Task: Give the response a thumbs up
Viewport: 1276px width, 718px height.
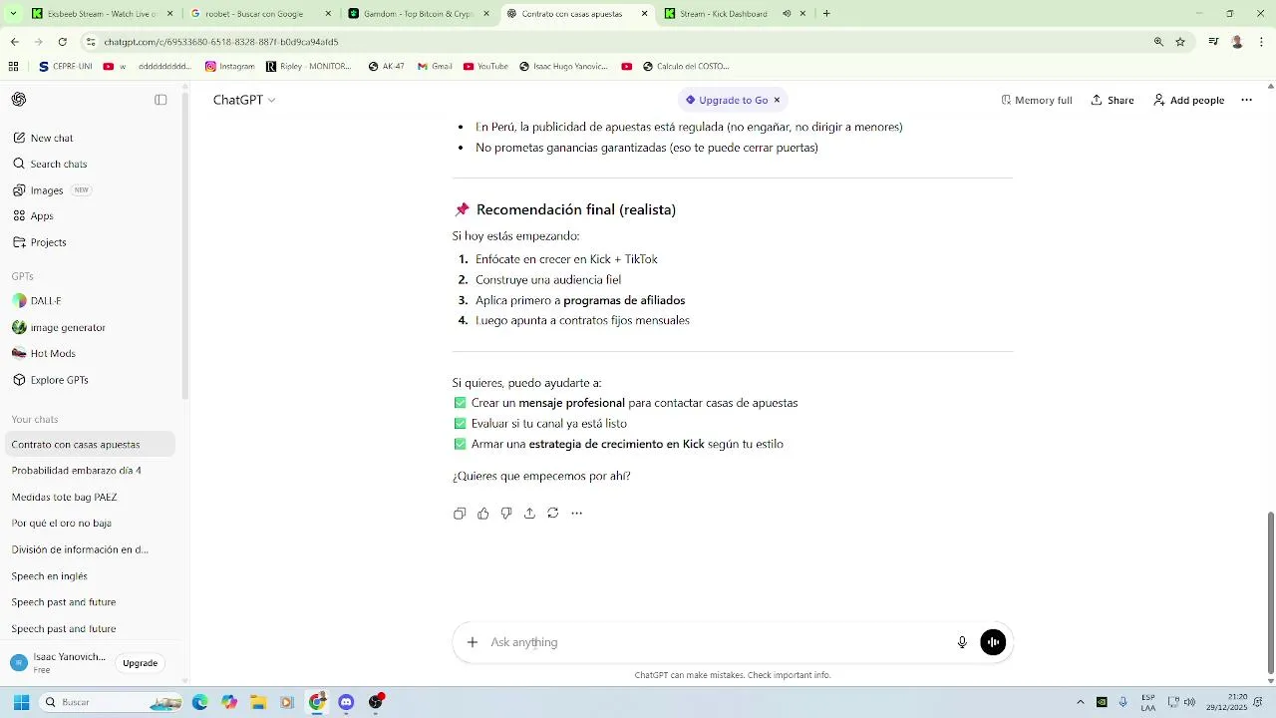Action: click(483, 514)
